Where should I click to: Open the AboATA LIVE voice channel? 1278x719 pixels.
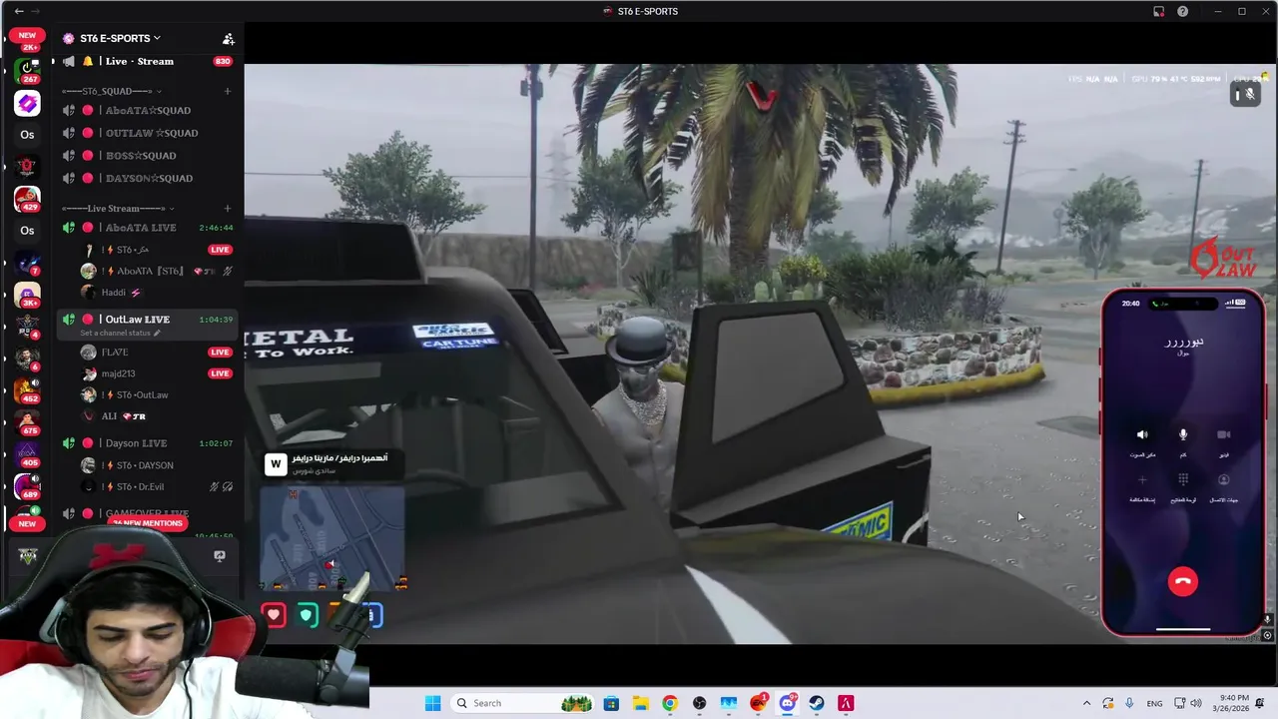pyautogui.click(x=148, y=228)
